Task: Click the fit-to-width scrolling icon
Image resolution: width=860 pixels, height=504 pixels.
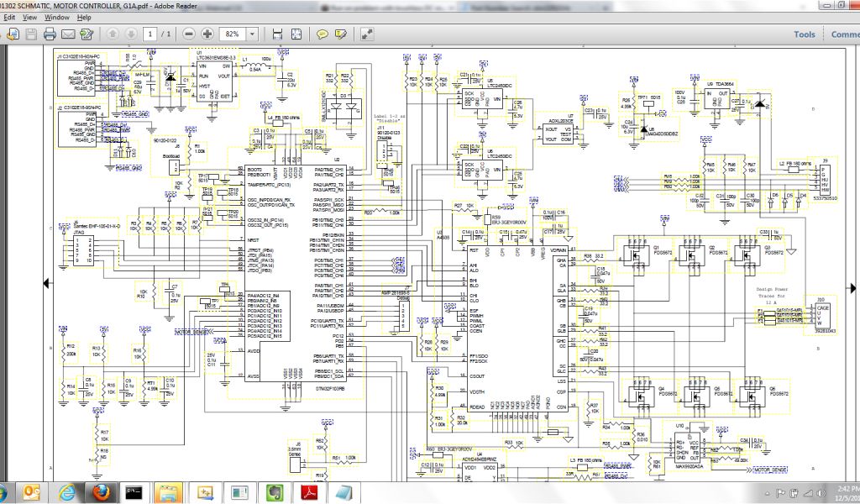Action: click(276, 34)
